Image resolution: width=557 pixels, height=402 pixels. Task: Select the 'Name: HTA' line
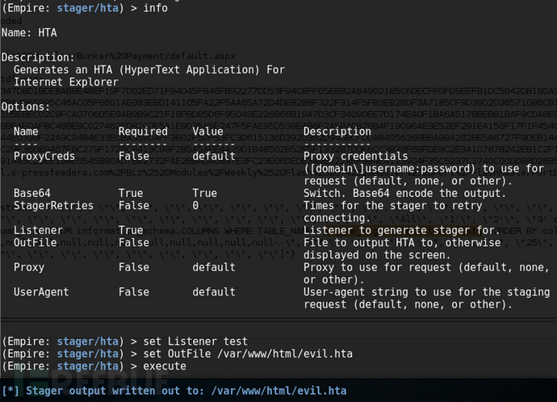(29, 32)
